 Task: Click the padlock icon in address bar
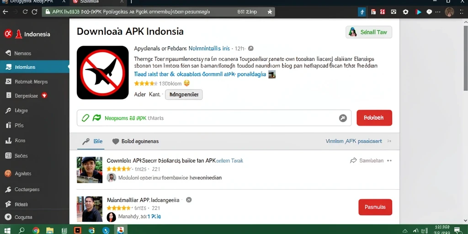pos(48,12)
